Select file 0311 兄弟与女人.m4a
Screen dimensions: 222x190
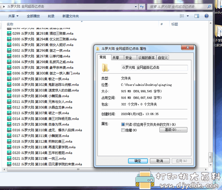point(40,102)
